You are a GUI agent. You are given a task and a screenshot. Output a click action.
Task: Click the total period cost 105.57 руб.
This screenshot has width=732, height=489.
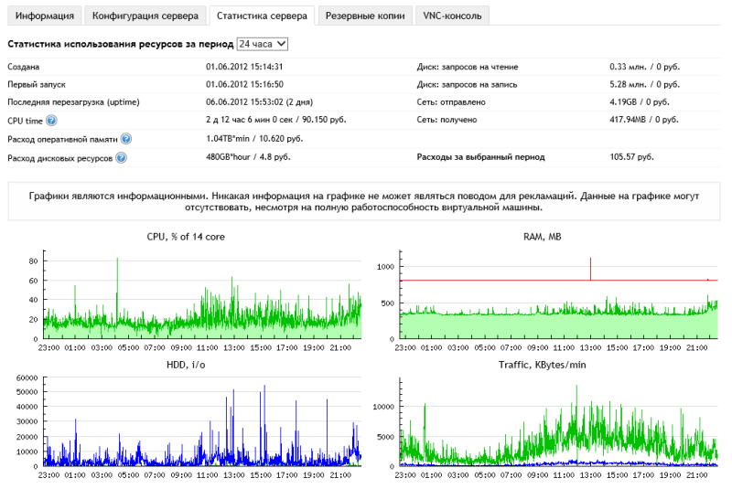click(631, 157)
